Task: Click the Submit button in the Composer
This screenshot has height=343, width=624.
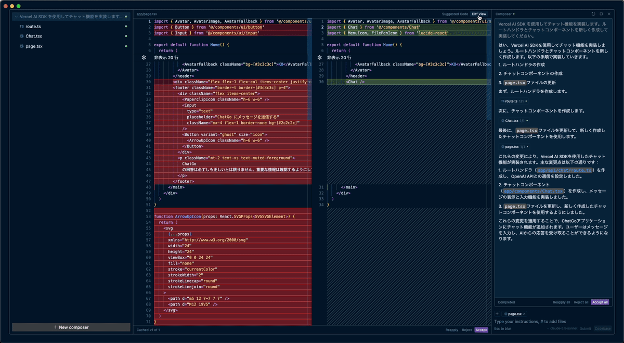Action: tap(585, 328)
